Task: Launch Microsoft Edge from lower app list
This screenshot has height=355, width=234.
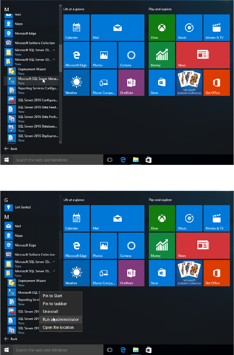Action: click(x=31, y=245)
